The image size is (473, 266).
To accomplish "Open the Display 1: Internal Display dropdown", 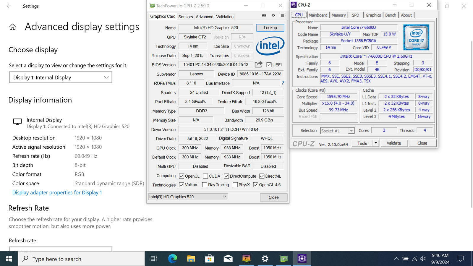I will 61,77.
